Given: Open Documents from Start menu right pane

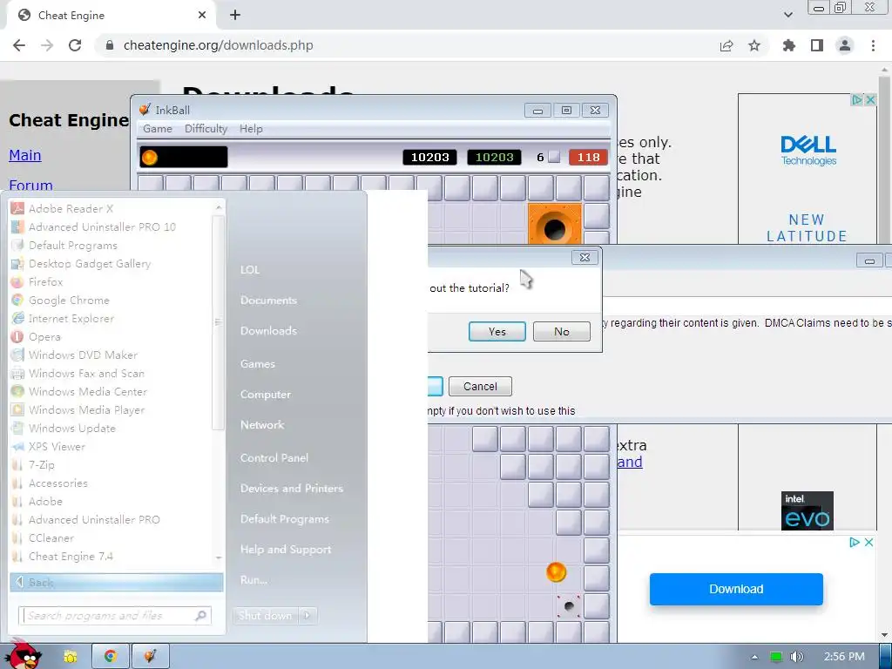Looking at the screenshot, I should (x=268, y=301).
